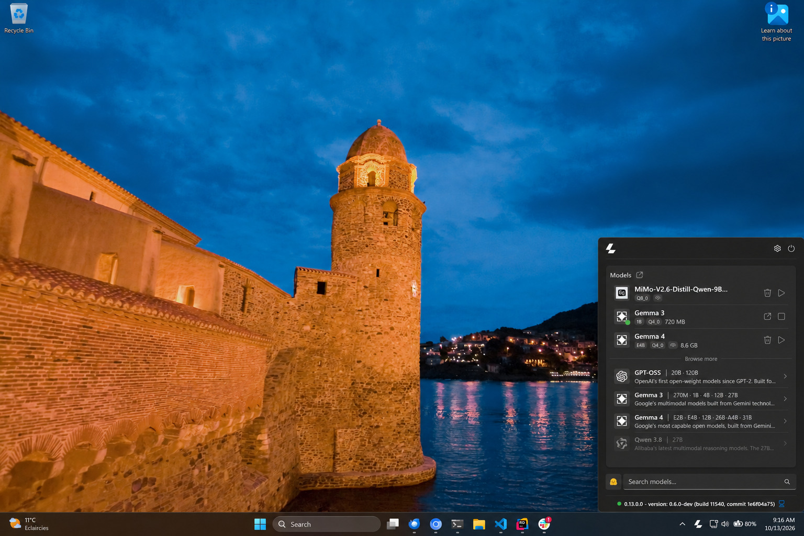Expand the Qwen 3.8 27B family chevron

coord(785,443)
